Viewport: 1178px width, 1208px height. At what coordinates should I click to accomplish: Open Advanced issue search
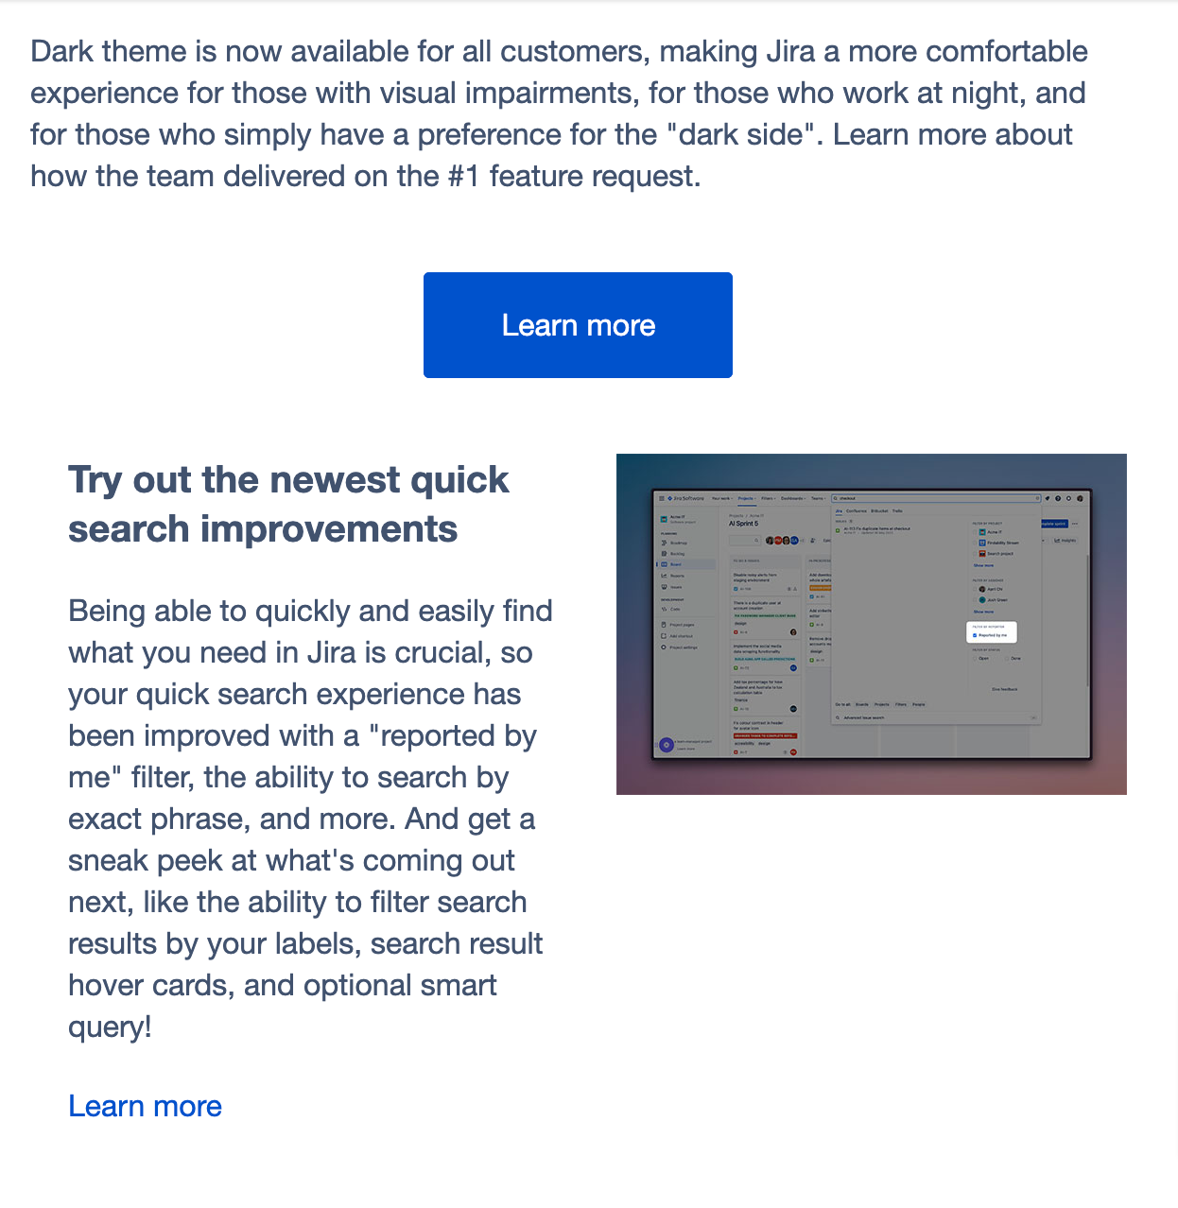(x=864, y=718)
